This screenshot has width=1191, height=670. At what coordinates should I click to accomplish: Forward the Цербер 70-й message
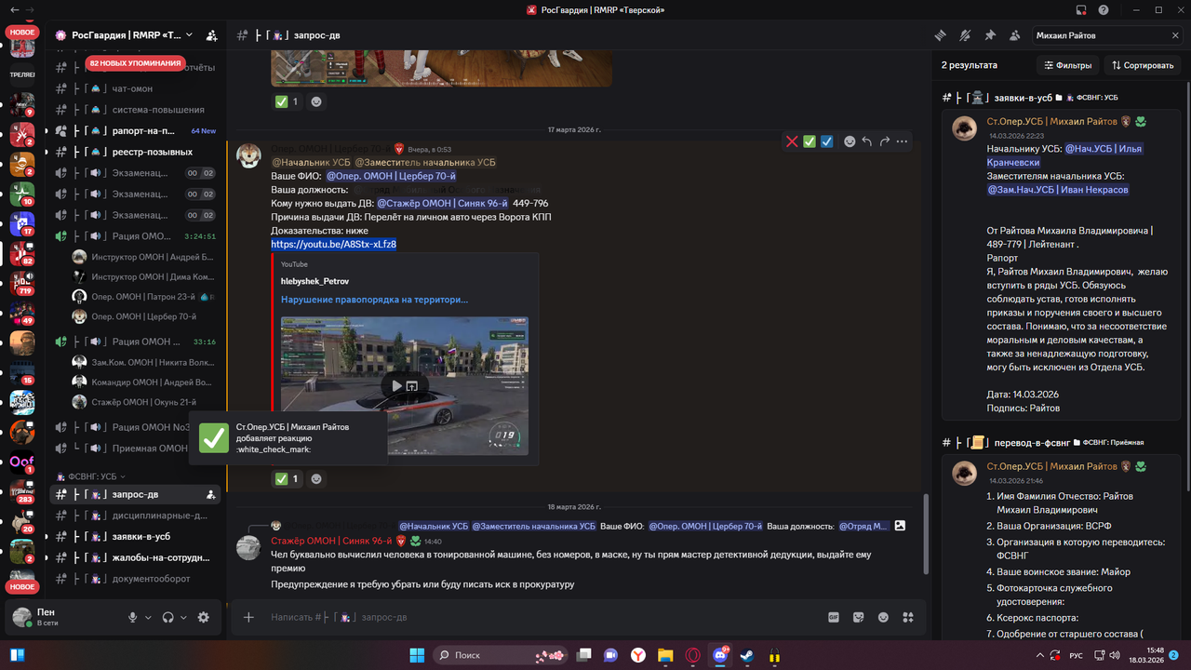pos(884,141)
